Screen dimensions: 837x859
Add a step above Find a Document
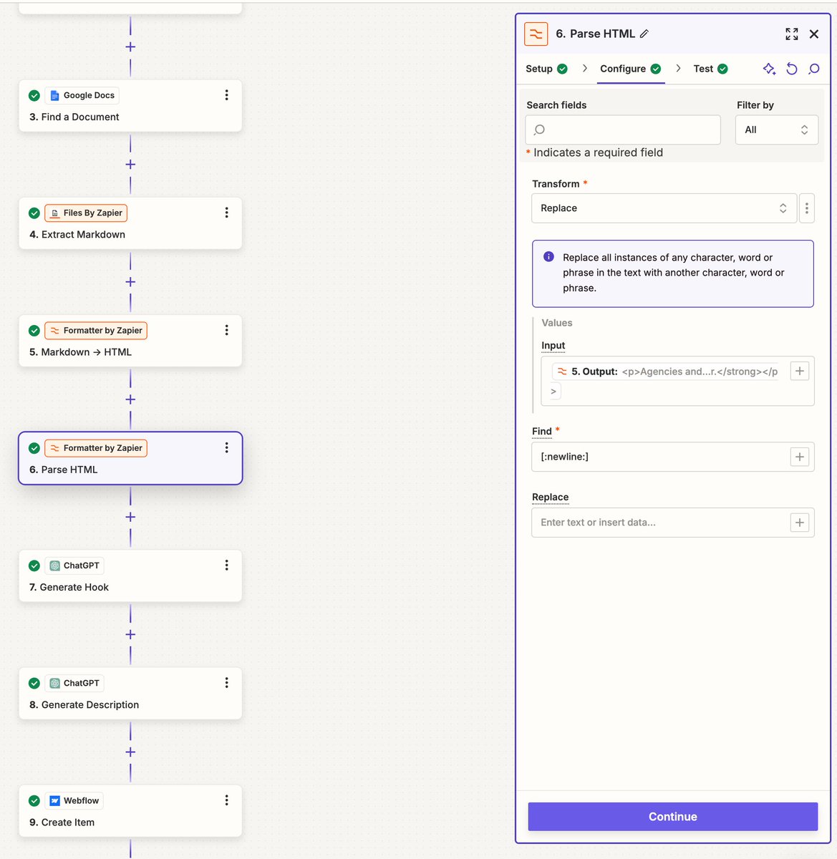tap(130, 47)
